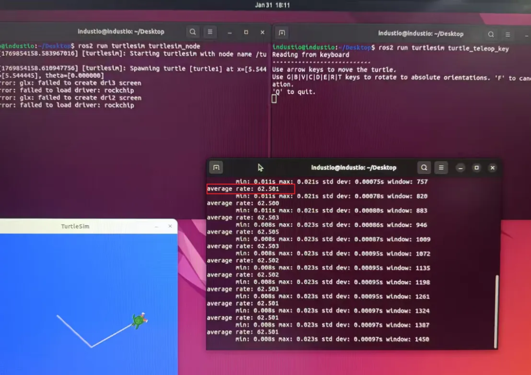Maximize the turtlesim_node terminal window
Screen dimensions: 531x375
[x=246, y=32]
